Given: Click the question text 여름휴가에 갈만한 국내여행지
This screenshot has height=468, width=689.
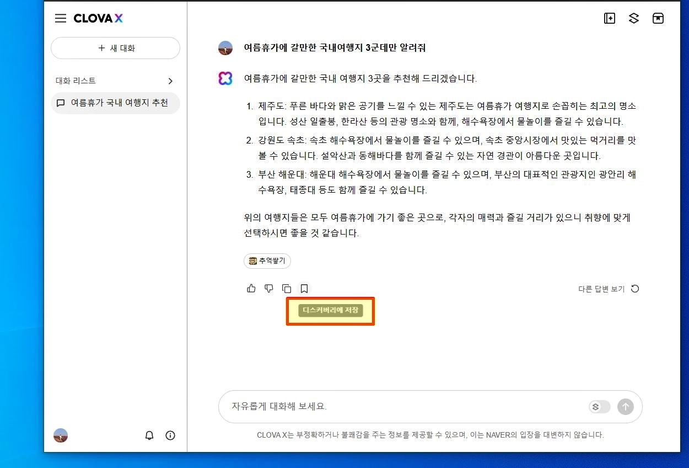Looking at the screenshot, I should 335,48.
